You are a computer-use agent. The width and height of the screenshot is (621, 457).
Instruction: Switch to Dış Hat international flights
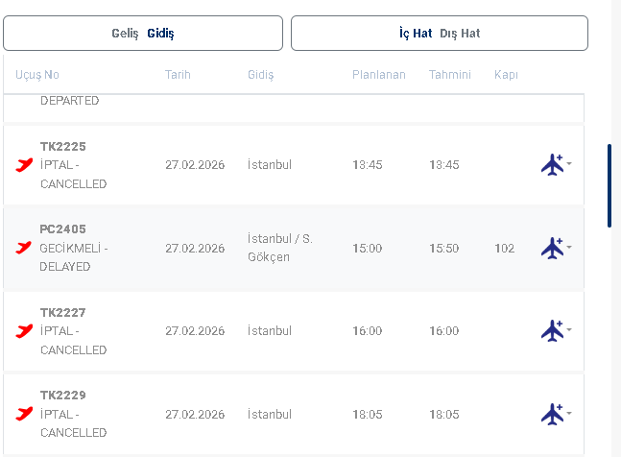coord(460,34)
